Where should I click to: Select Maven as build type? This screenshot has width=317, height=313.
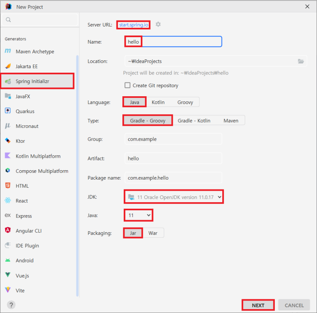click(x=231, y=121)
